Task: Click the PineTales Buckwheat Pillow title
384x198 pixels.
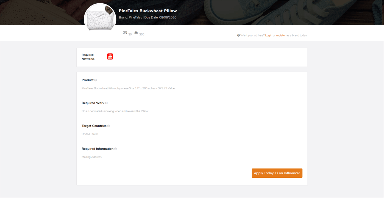Action: (148, 11)
